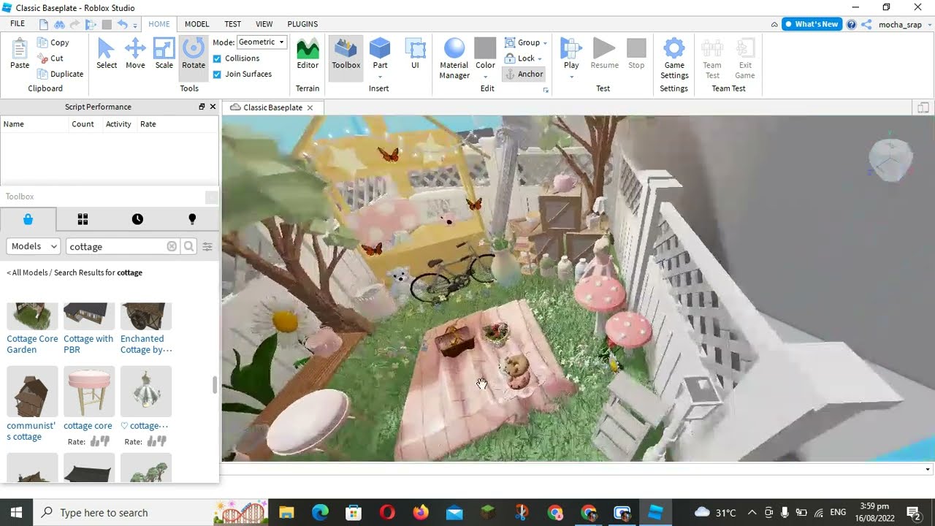Collapse the ribbon with the chevron
Image resolution: width=935 pixels, height=526 pixels.
[x=774, y=24]
